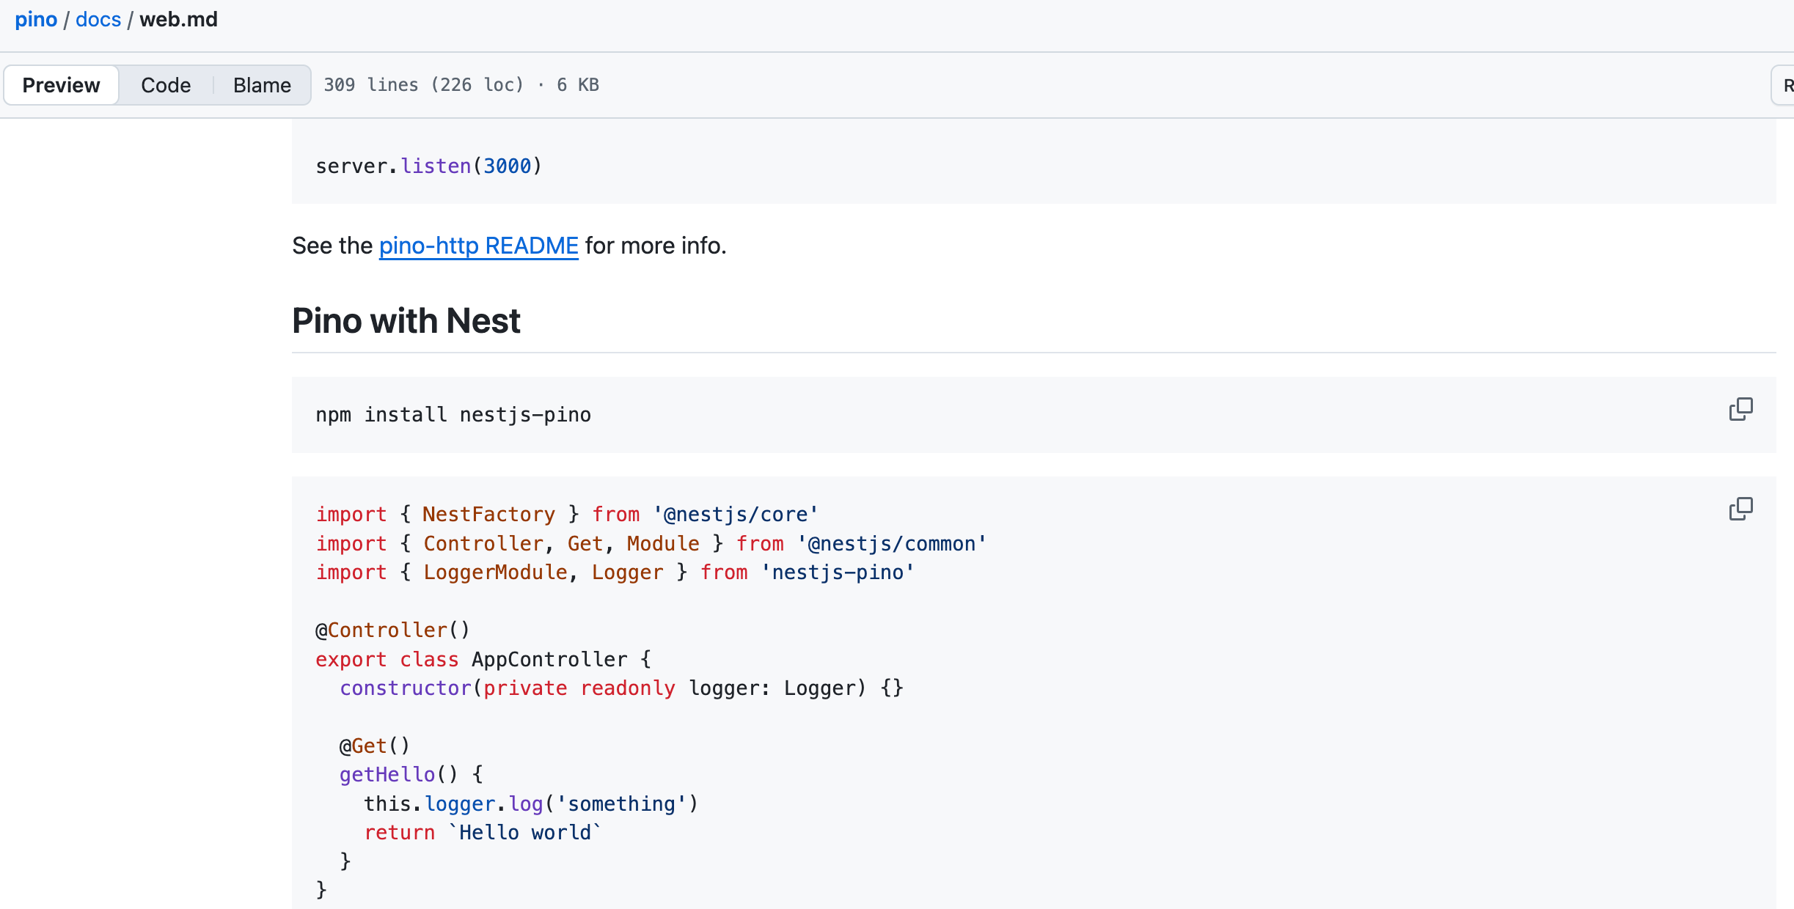
Task: Go to the docs folder breadcrumb
Action: pyautogui.click(x=98, y=19)
